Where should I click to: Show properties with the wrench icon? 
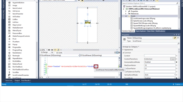click(175, 38)
